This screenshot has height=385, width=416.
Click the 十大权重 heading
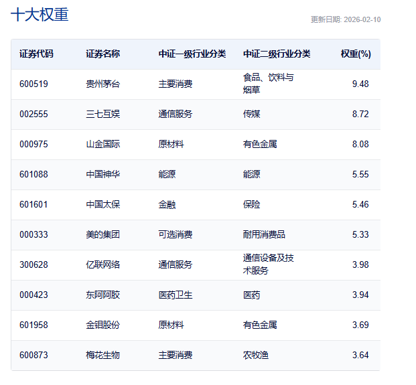pyautogui.click(x=40, y=15)
